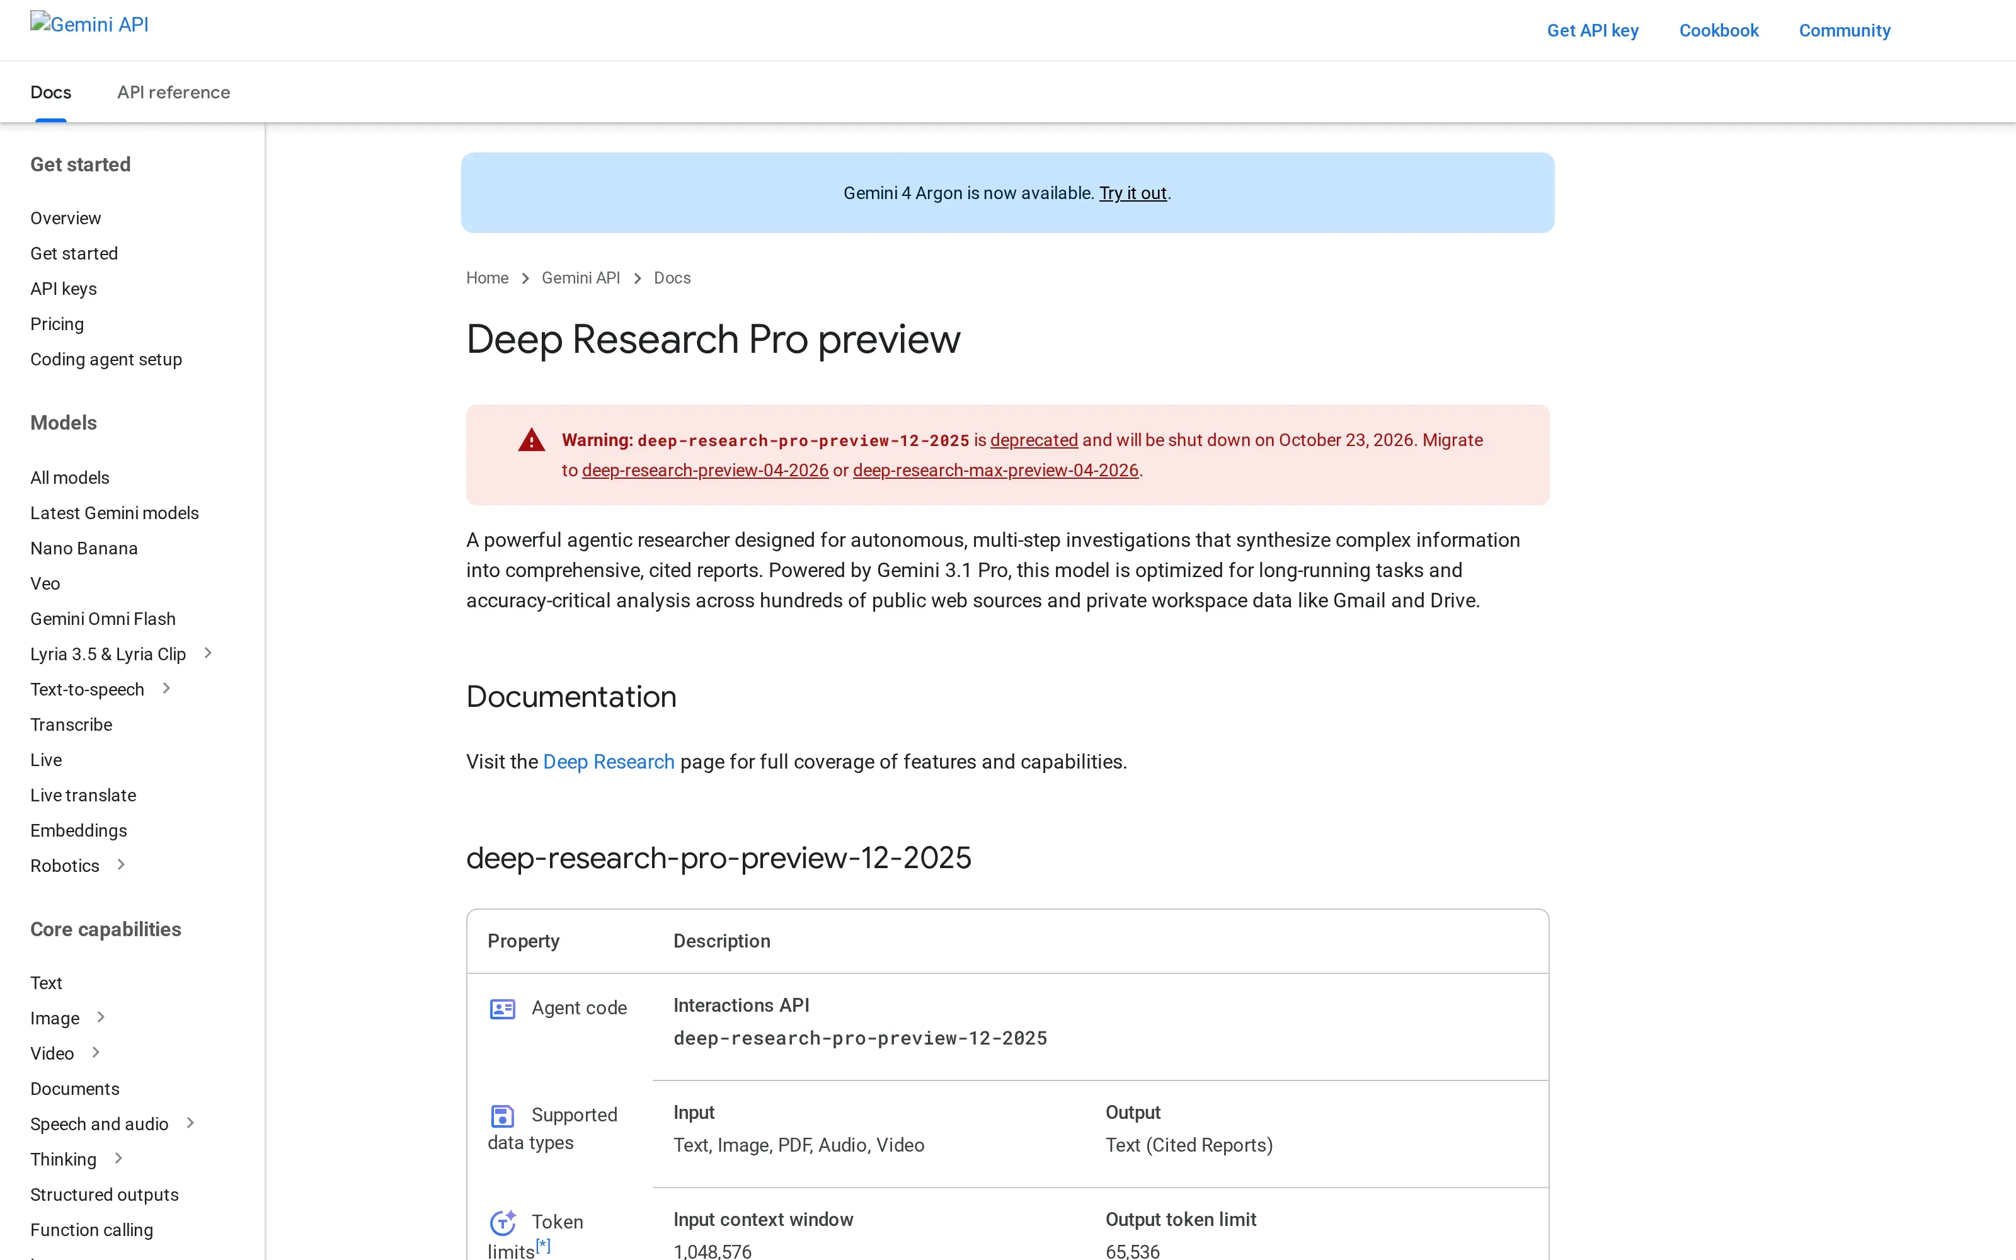Open Function calling sidebar item

(x=91, y=1230)
